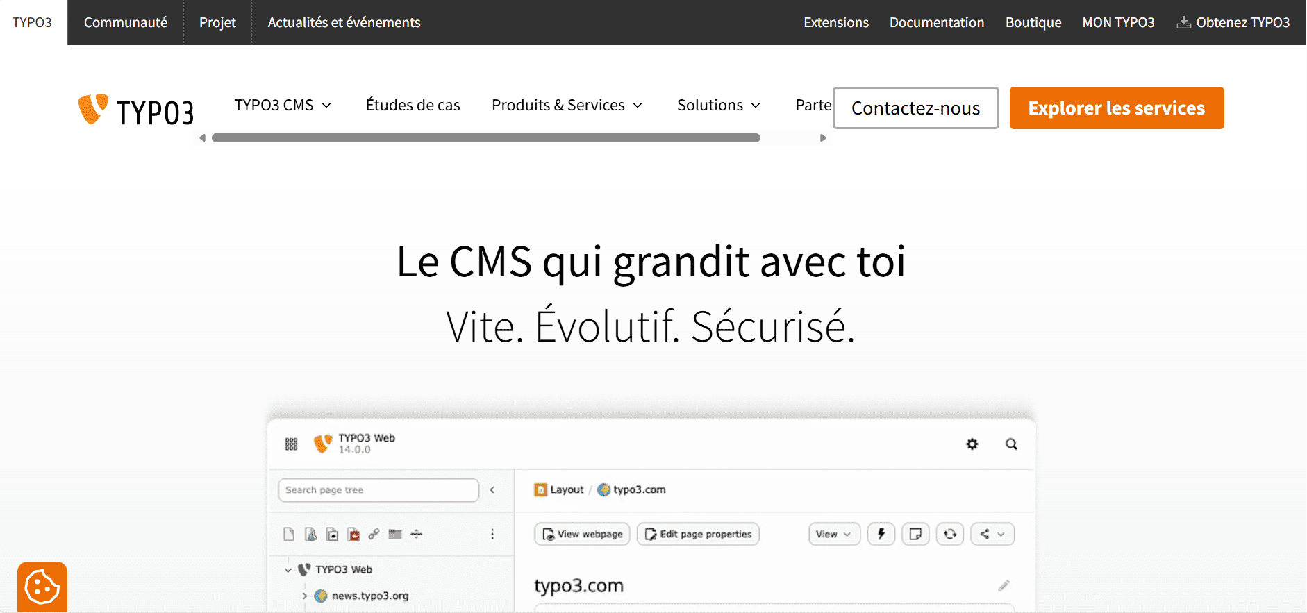Click the gear settings icon in backend
The image size is (1307, 613).
972,444
